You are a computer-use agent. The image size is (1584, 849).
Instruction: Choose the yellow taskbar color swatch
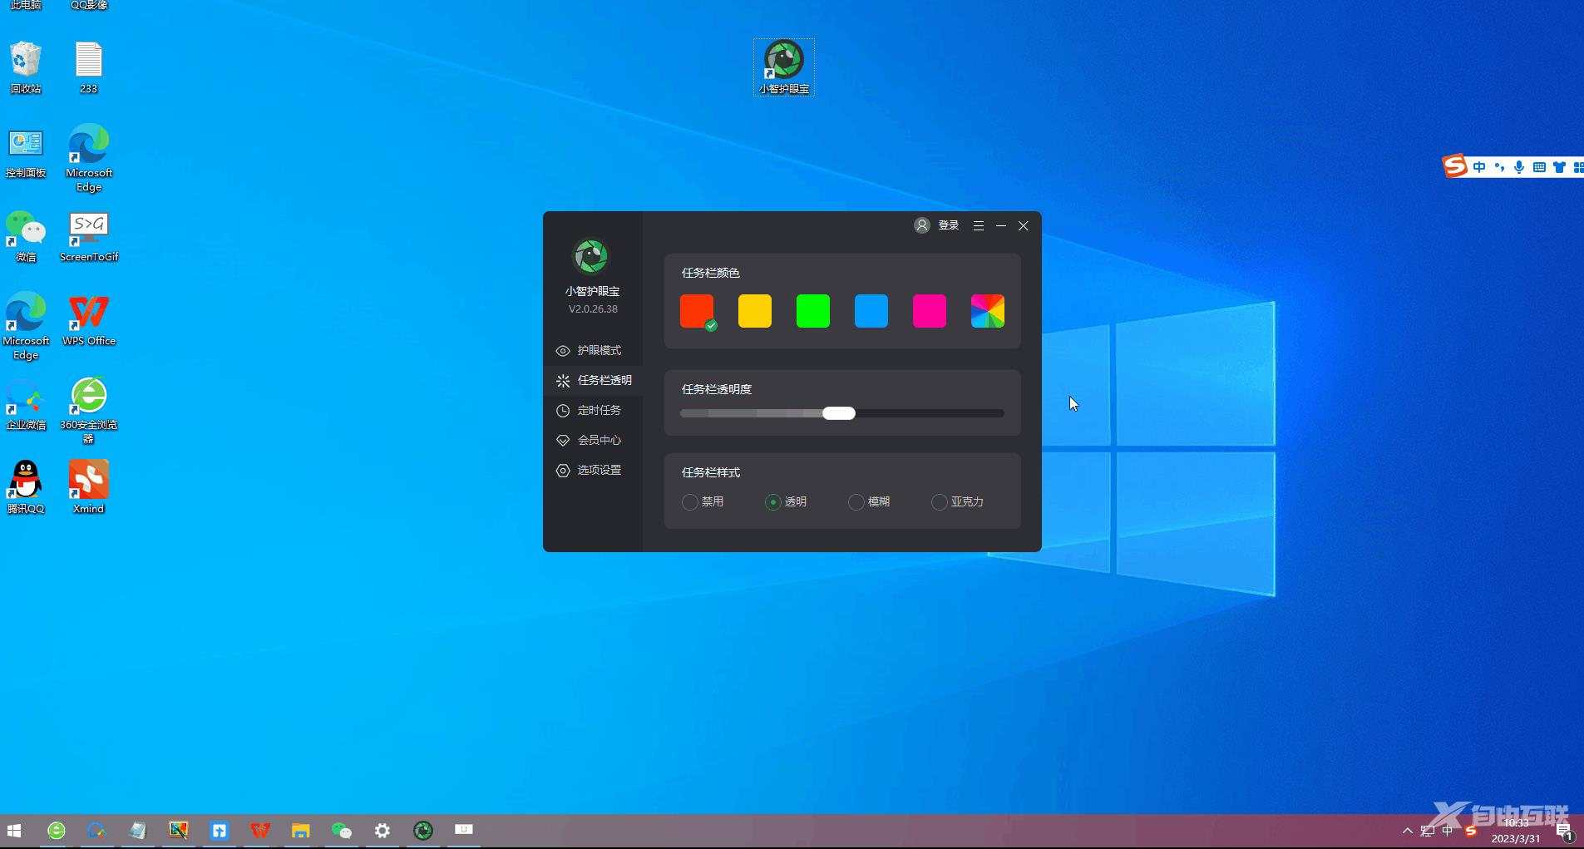click(755, 311)
